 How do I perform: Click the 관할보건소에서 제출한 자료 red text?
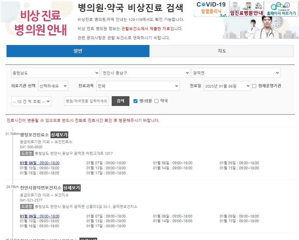pos(145,29)
